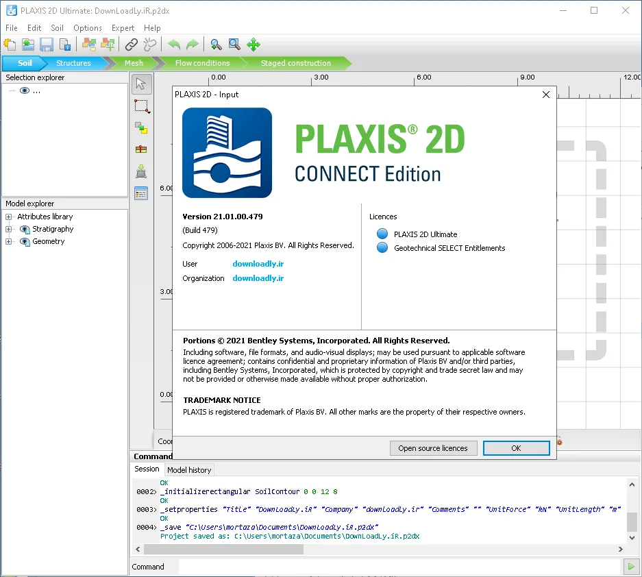Click into the Command input field
The image size is (642, 577).
click(400, 567)
